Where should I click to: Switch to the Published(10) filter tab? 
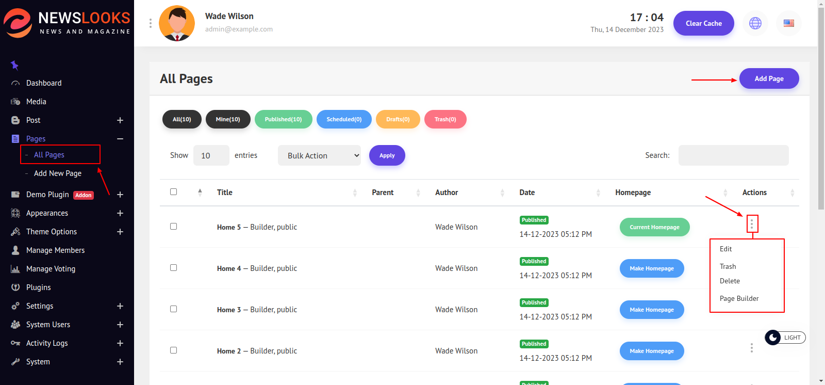pos(283,119)
